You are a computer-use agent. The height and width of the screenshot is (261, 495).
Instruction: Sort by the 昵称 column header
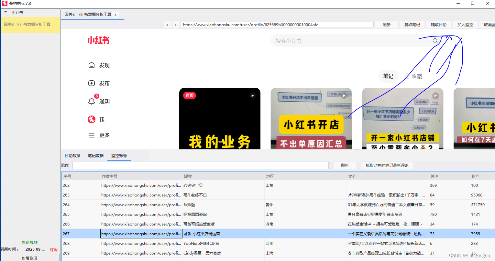[224, 176]
